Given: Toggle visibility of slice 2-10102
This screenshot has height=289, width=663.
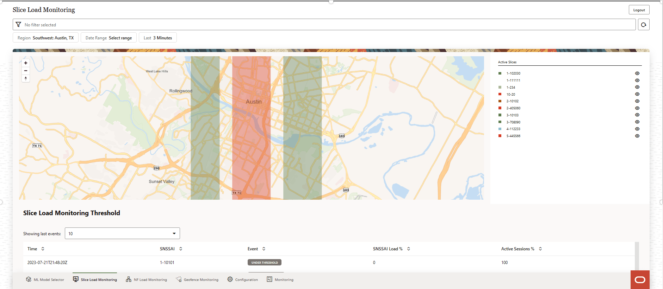Looking at the screenshot, I should 637,101.
